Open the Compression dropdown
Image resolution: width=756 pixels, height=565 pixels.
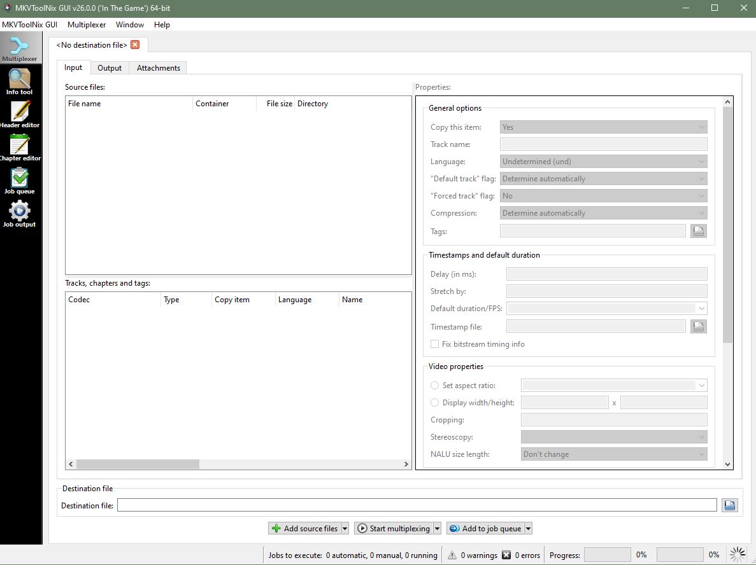(x=603, y=213)
